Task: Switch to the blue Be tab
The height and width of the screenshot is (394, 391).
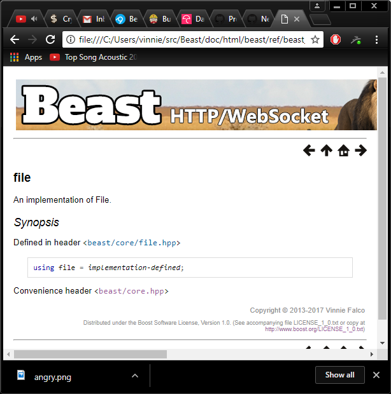Action: [126, 19]
